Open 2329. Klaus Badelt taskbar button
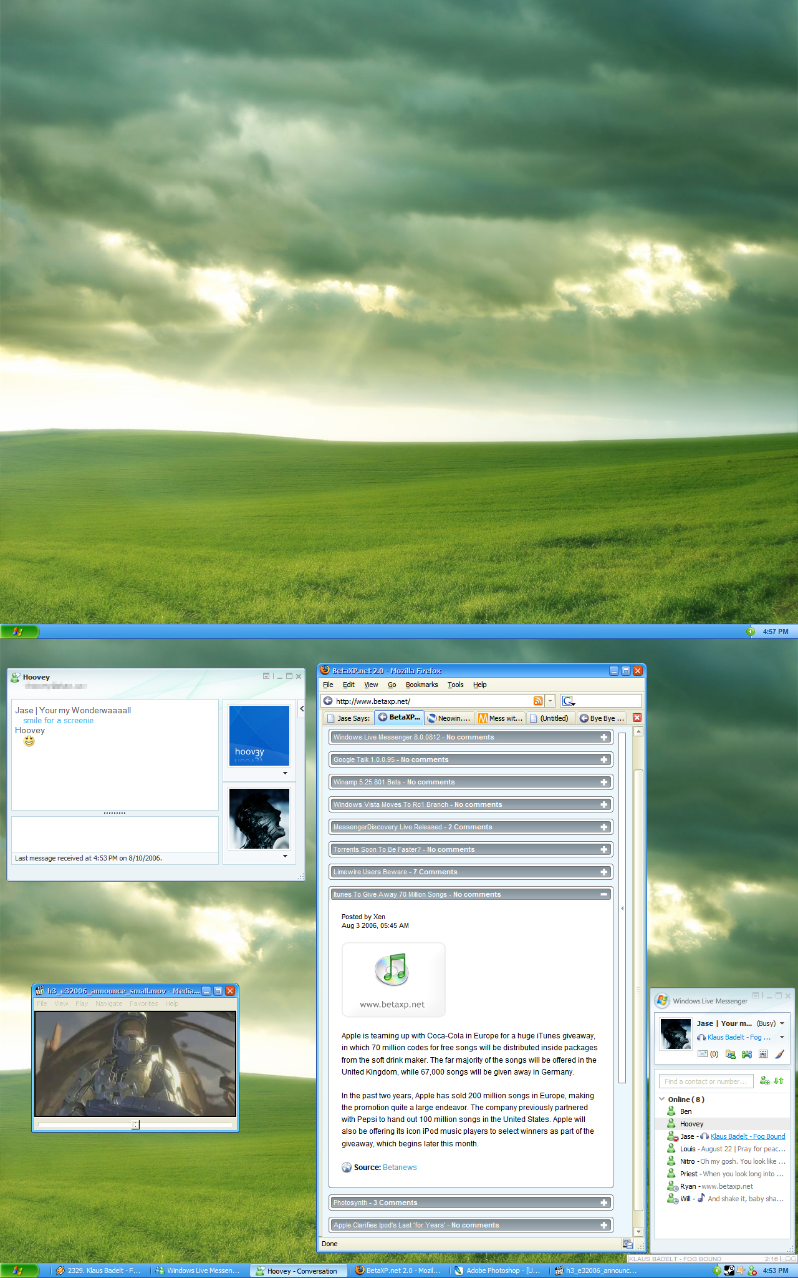Screen dimensions: 798x1278 (x=100, y=1271)
